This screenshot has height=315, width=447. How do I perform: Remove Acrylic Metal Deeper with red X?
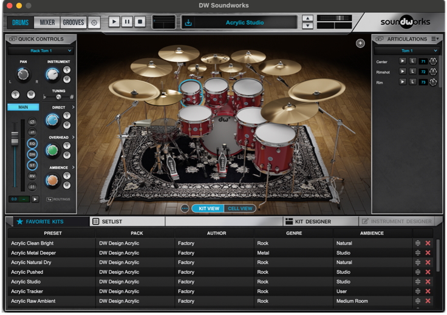428,253
